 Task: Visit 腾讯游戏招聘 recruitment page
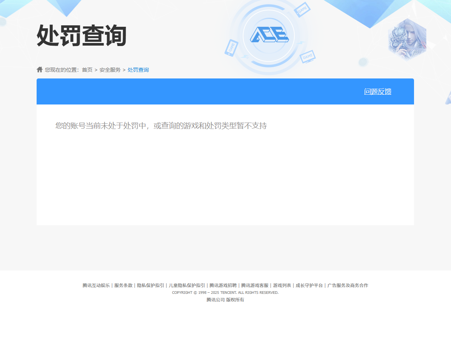click(x=223, y=286)
